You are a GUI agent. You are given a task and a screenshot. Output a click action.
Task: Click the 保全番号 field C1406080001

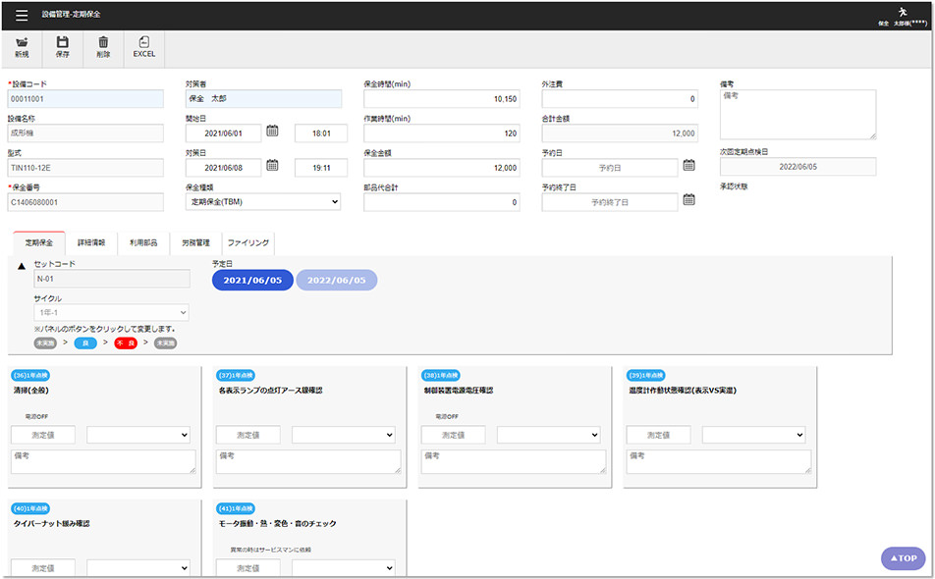(85, 202)
